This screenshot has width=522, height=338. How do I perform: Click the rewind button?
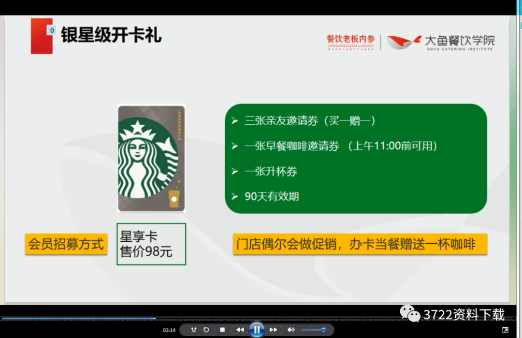240,330
